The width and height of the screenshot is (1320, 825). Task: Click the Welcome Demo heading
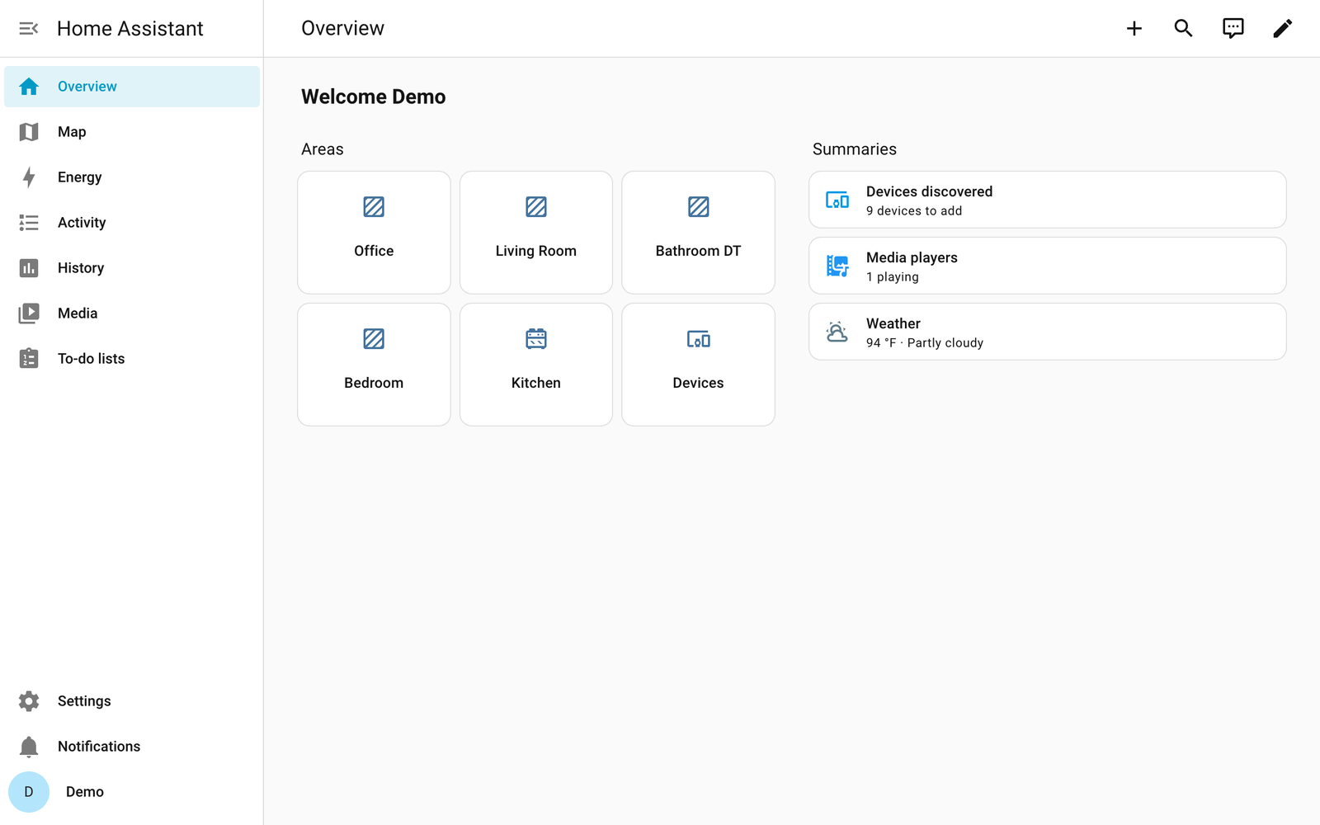tap(374, 97)
